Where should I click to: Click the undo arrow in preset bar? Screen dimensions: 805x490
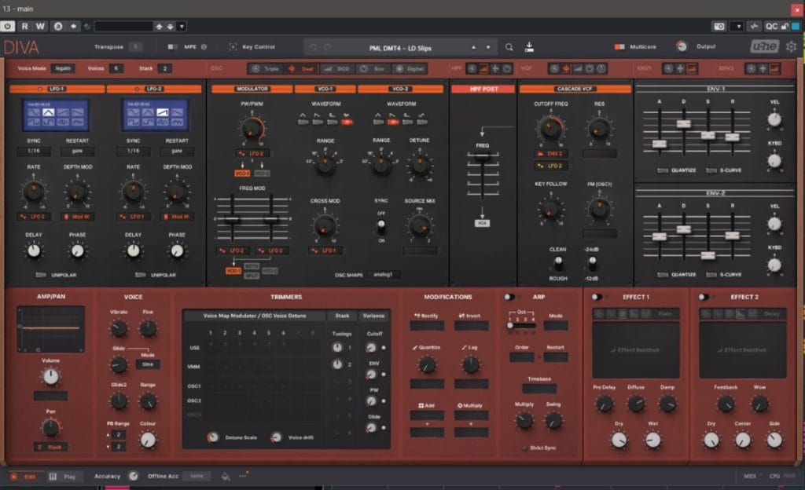click(x=314, y=47)
